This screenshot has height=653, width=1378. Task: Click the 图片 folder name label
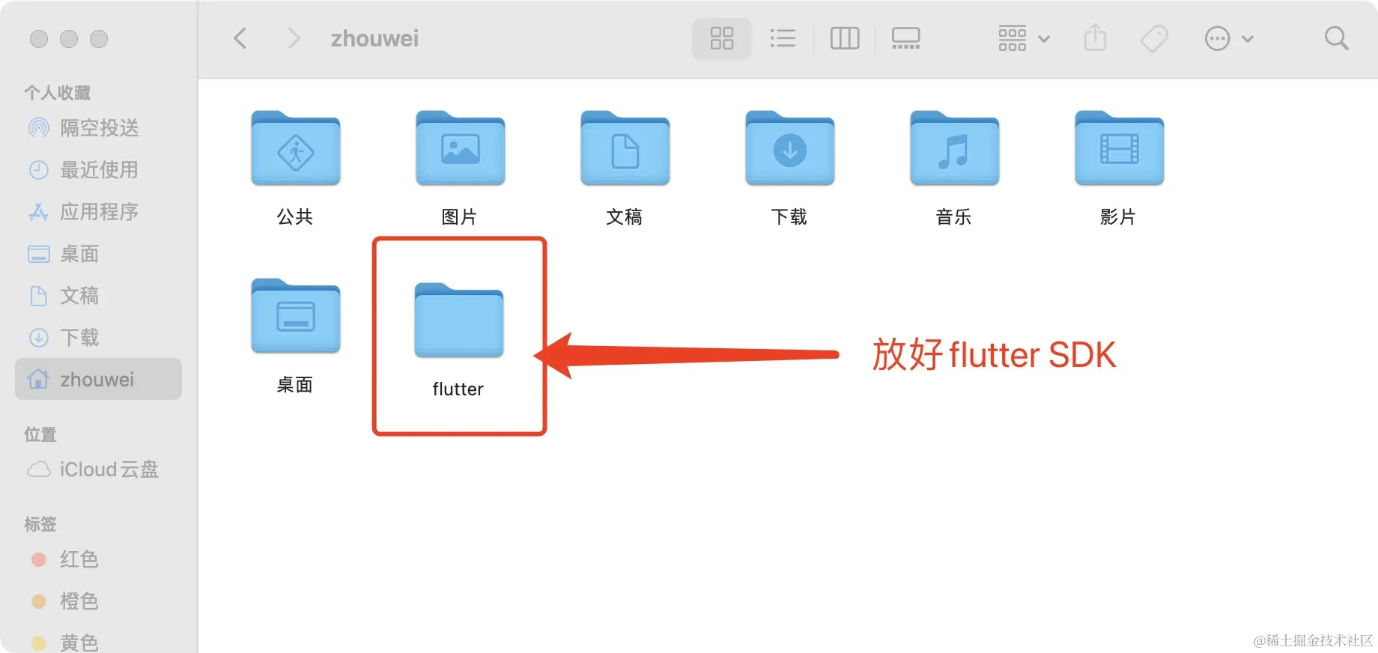coord(459,217)
